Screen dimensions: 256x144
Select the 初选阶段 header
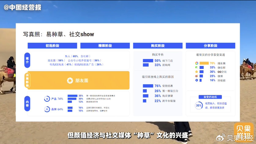52,46
